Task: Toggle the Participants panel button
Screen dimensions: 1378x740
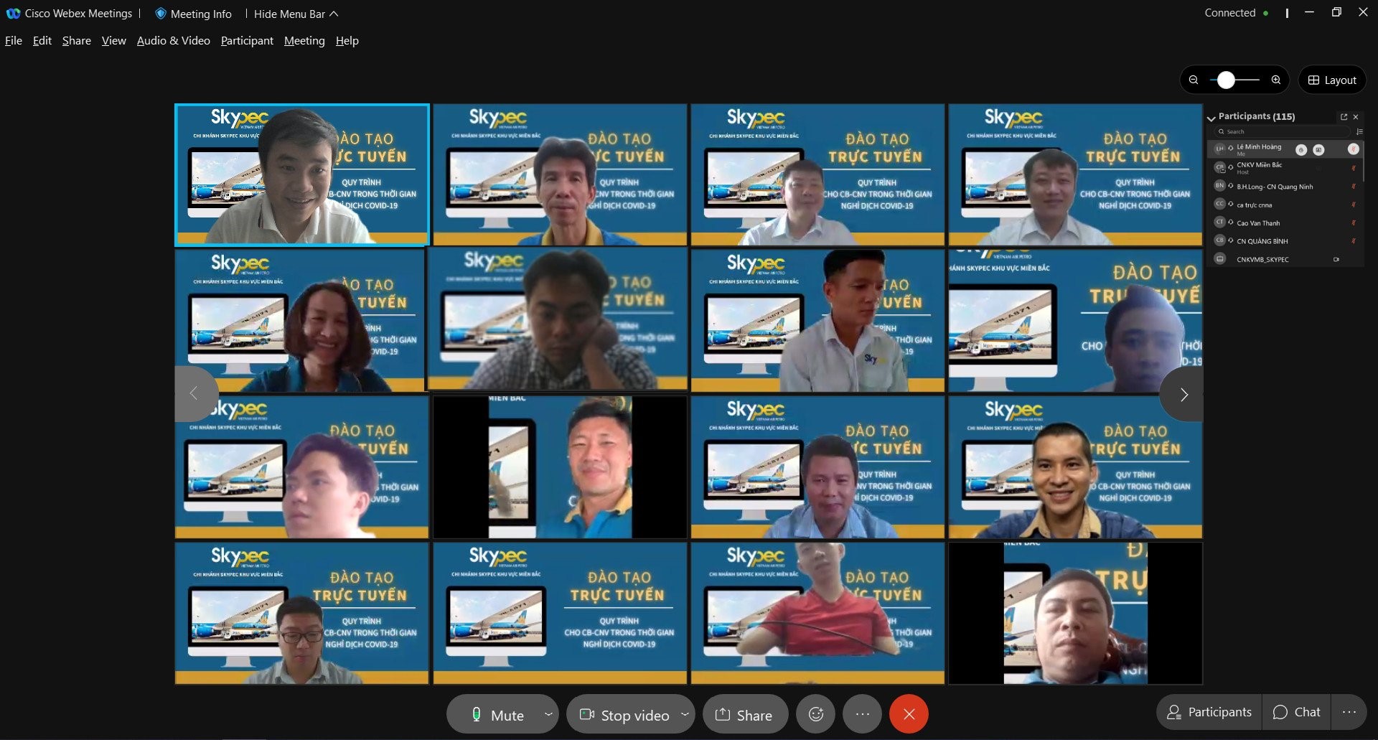Action: pos(1209,712)
